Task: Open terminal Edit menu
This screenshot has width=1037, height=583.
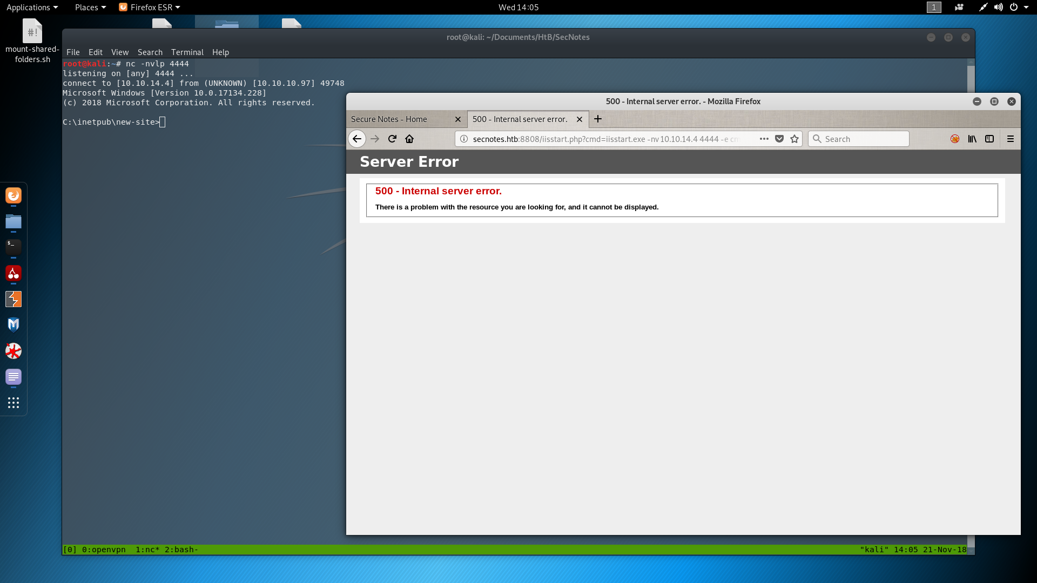Action: click(x=96, y=52)
